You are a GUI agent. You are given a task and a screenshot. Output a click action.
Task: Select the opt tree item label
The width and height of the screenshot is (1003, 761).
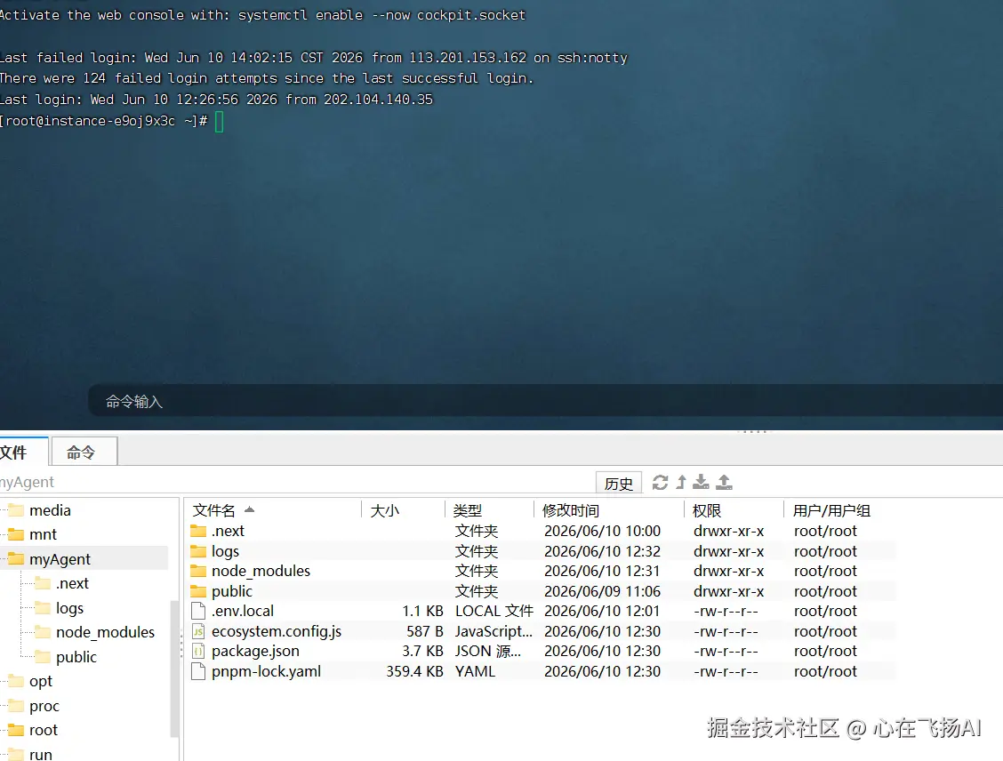[41, 682]
